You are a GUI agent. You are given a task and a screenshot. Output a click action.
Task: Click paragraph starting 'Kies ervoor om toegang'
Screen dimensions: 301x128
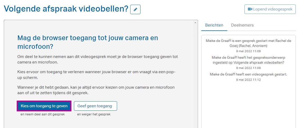point(96,75)
